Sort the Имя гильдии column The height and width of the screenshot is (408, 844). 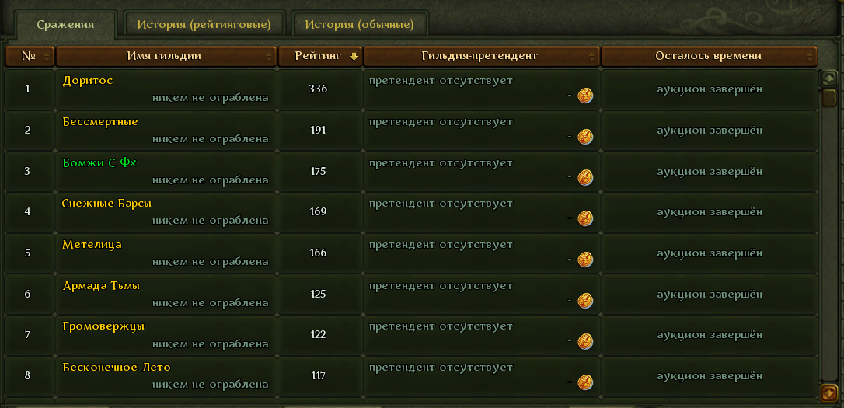[166, 56]
